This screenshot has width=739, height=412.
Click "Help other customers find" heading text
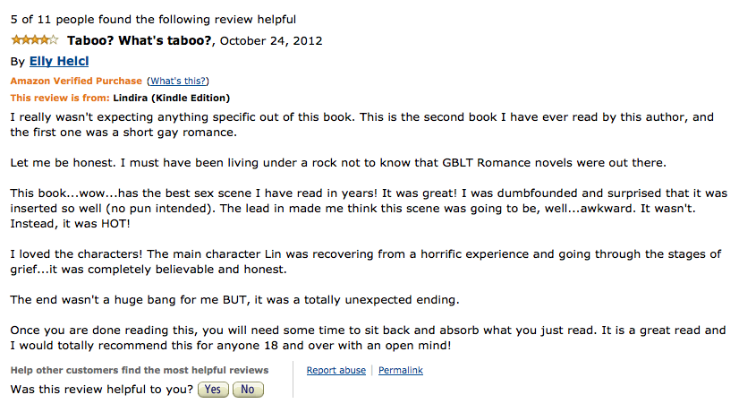coord(140,370)
